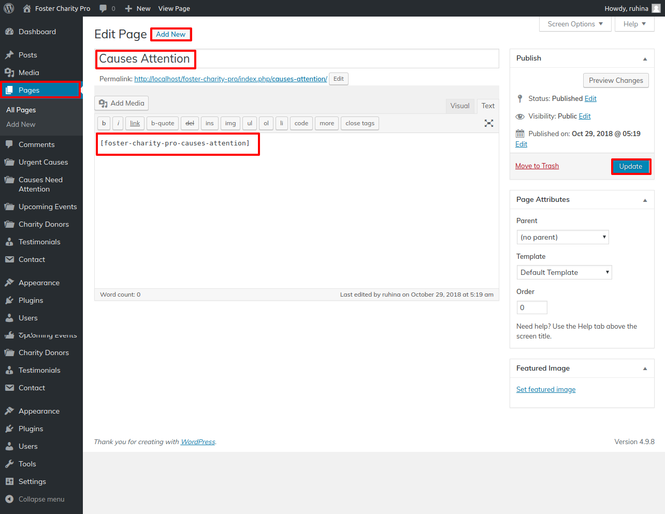The width and height of the screenshot is (665, 514).
Task: Insert ins tag
Action: pos(209,123)
